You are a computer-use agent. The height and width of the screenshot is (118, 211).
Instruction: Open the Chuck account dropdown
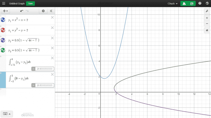(x=173, y=4)
